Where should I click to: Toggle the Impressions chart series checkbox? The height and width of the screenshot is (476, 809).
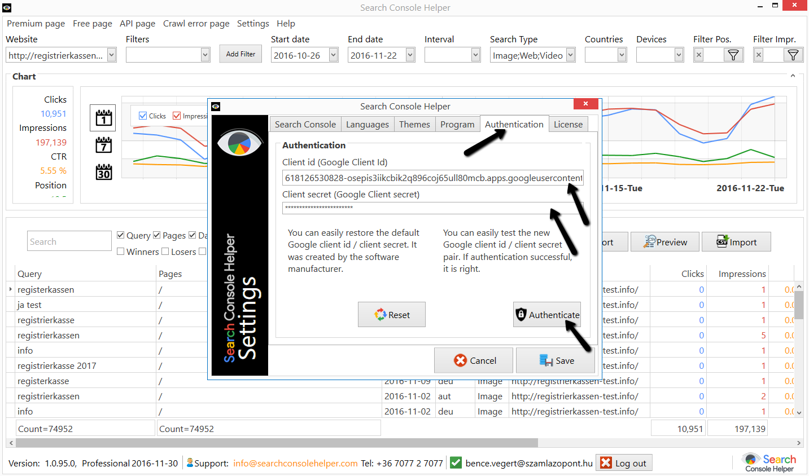tap(177, 116)
